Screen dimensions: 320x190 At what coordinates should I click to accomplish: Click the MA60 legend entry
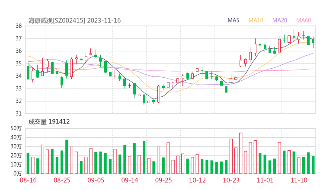coord(303,20)
